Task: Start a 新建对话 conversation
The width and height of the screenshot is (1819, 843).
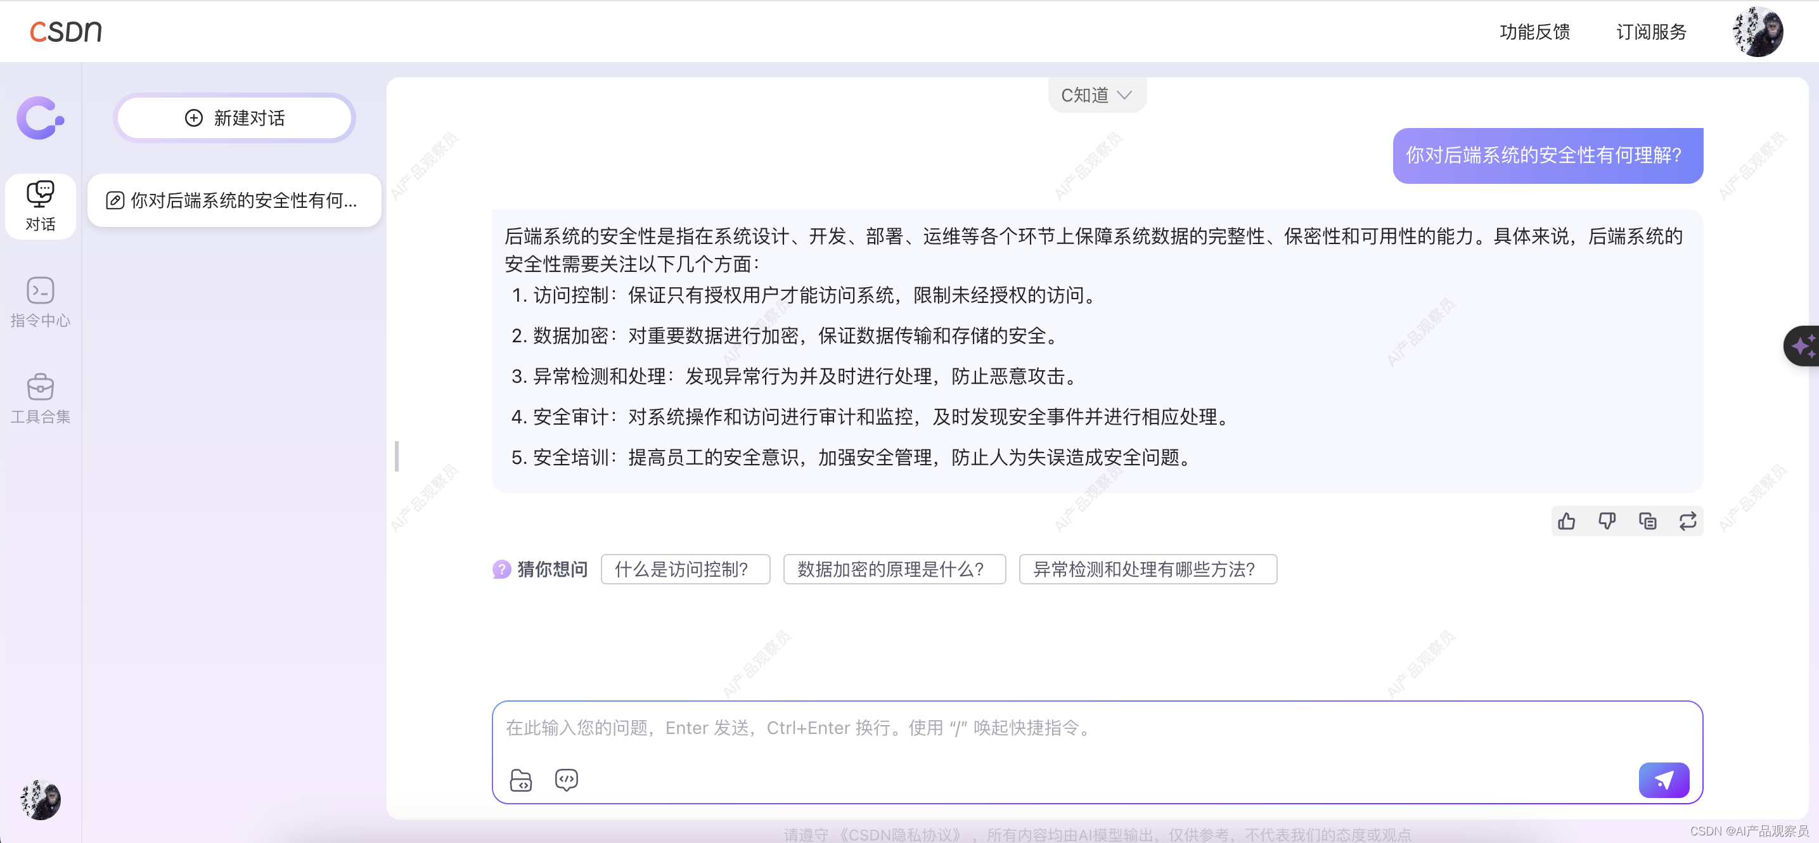Action: 235,118
